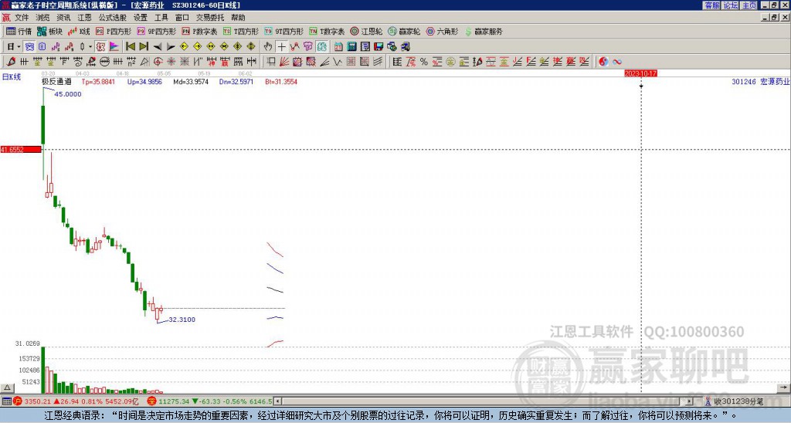
Task: Click the 极反通道 indicator label
Action: coord(56,82)
